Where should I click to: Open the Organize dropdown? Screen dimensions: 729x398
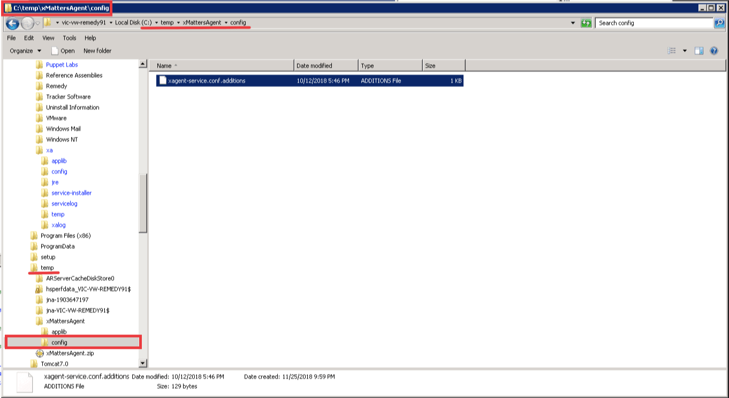[25, 51]
